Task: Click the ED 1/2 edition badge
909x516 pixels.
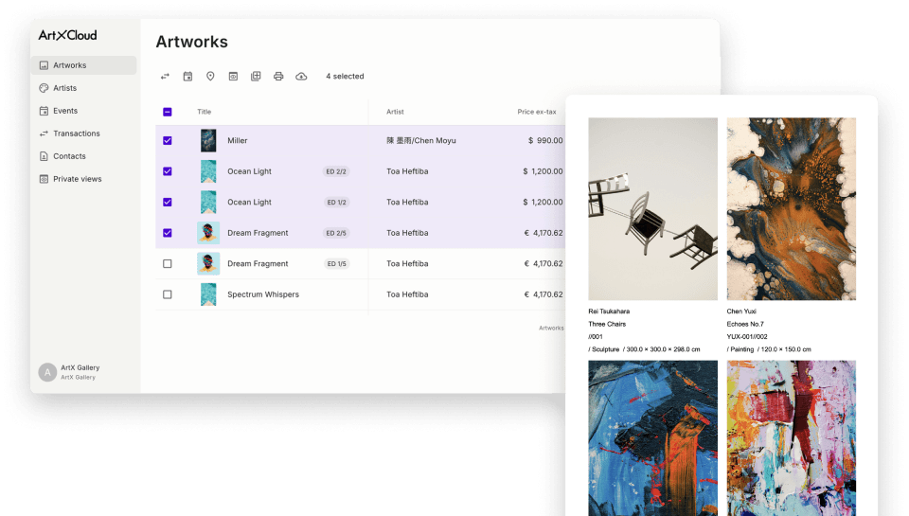Action: point(336,203)
